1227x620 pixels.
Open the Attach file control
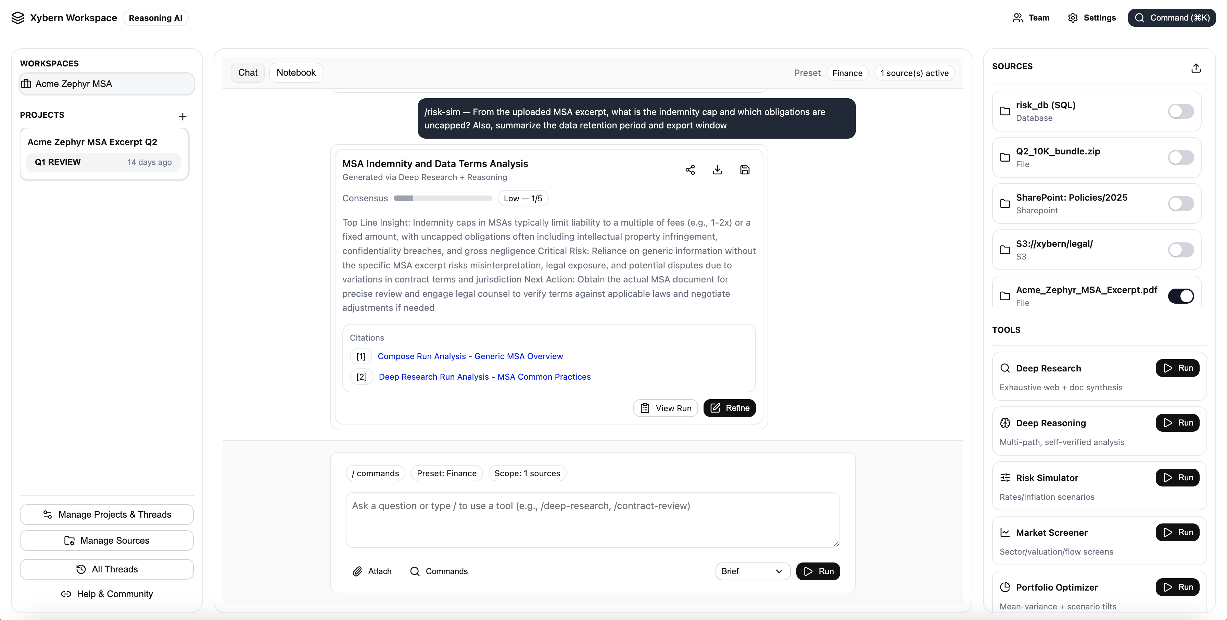coord(372,571)
